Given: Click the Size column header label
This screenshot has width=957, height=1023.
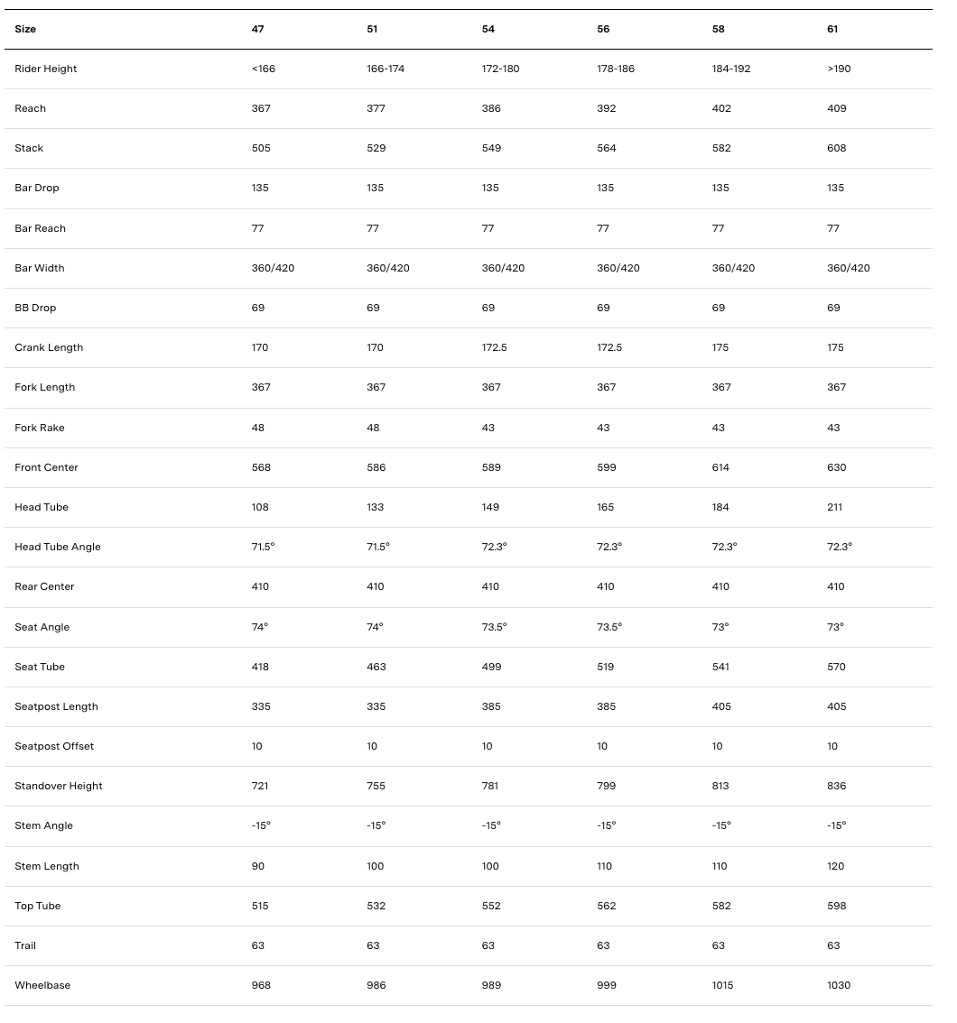Looking at the screenshot, I should [25, 29].
